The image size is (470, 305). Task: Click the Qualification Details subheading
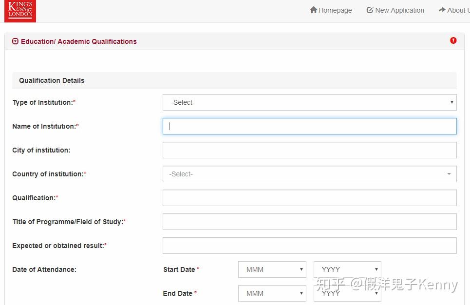click(x=52, y=80)
